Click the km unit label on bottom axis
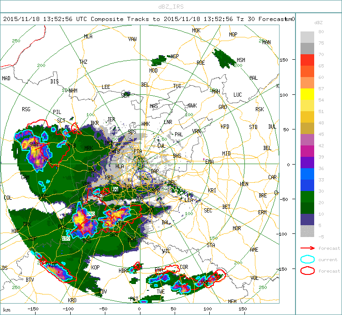 [x=6, y=310]
